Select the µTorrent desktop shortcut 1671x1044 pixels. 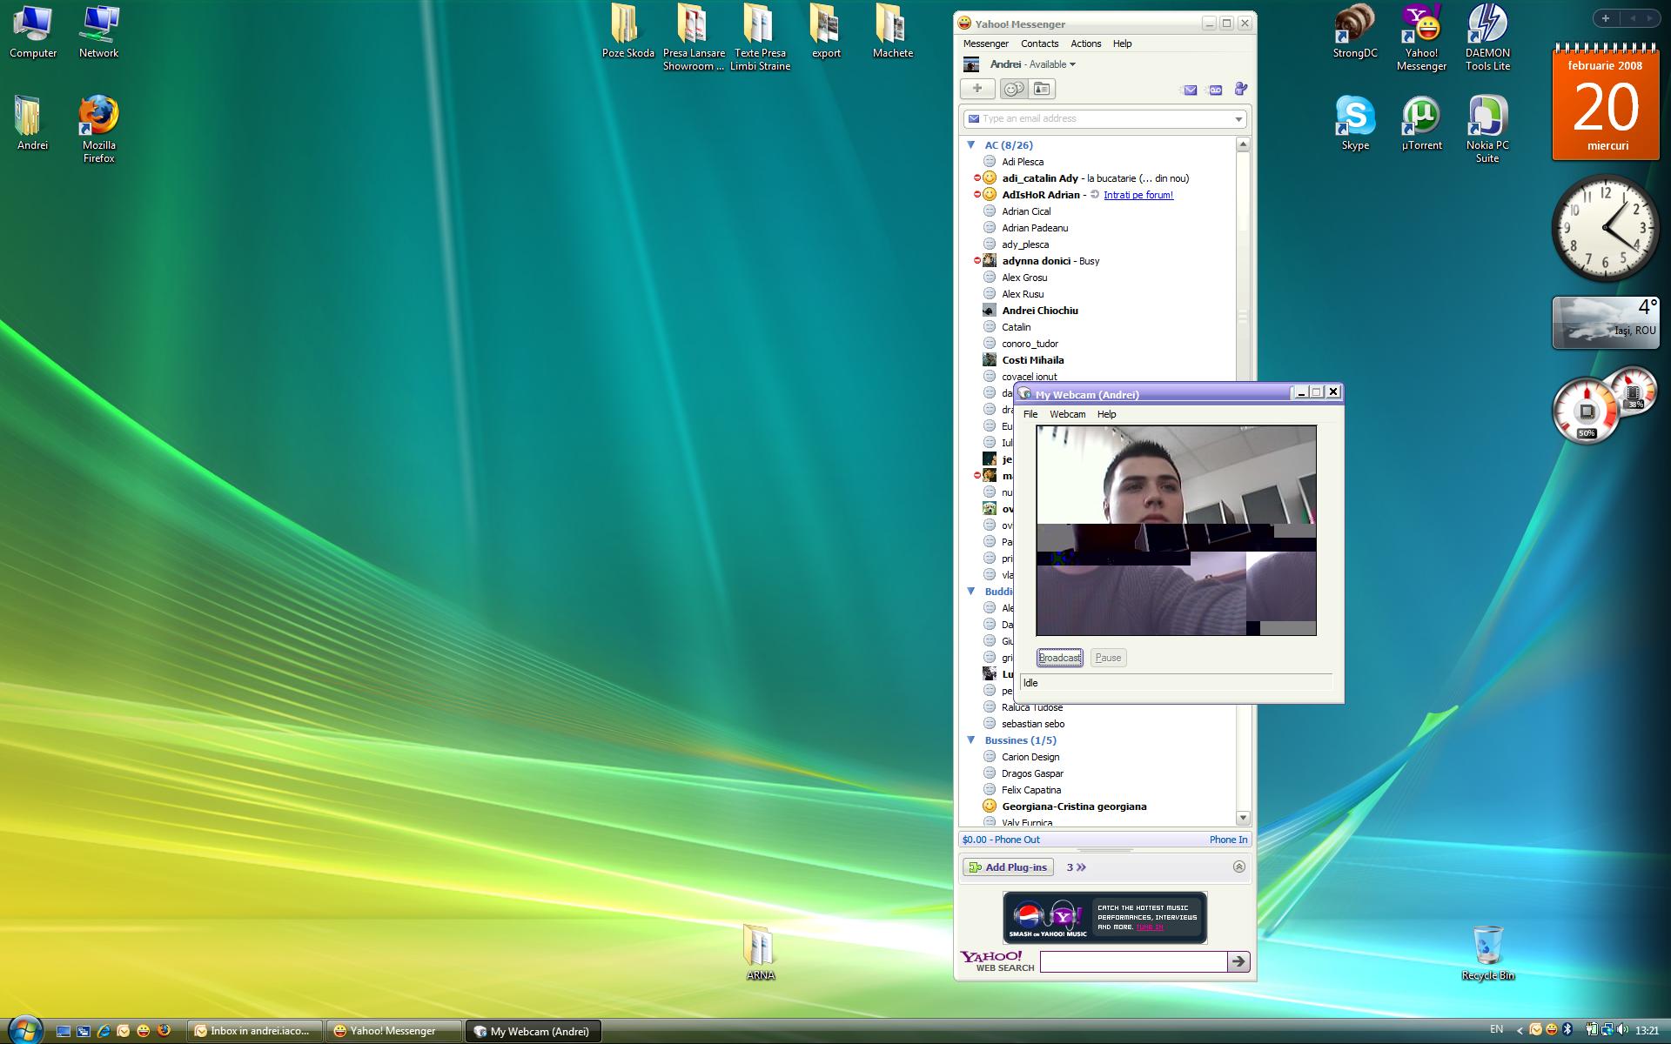point(1421,124)
